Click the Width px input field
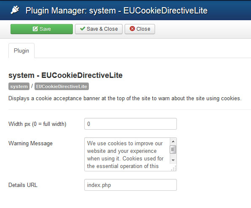The image size is (251, 208). 131,124
